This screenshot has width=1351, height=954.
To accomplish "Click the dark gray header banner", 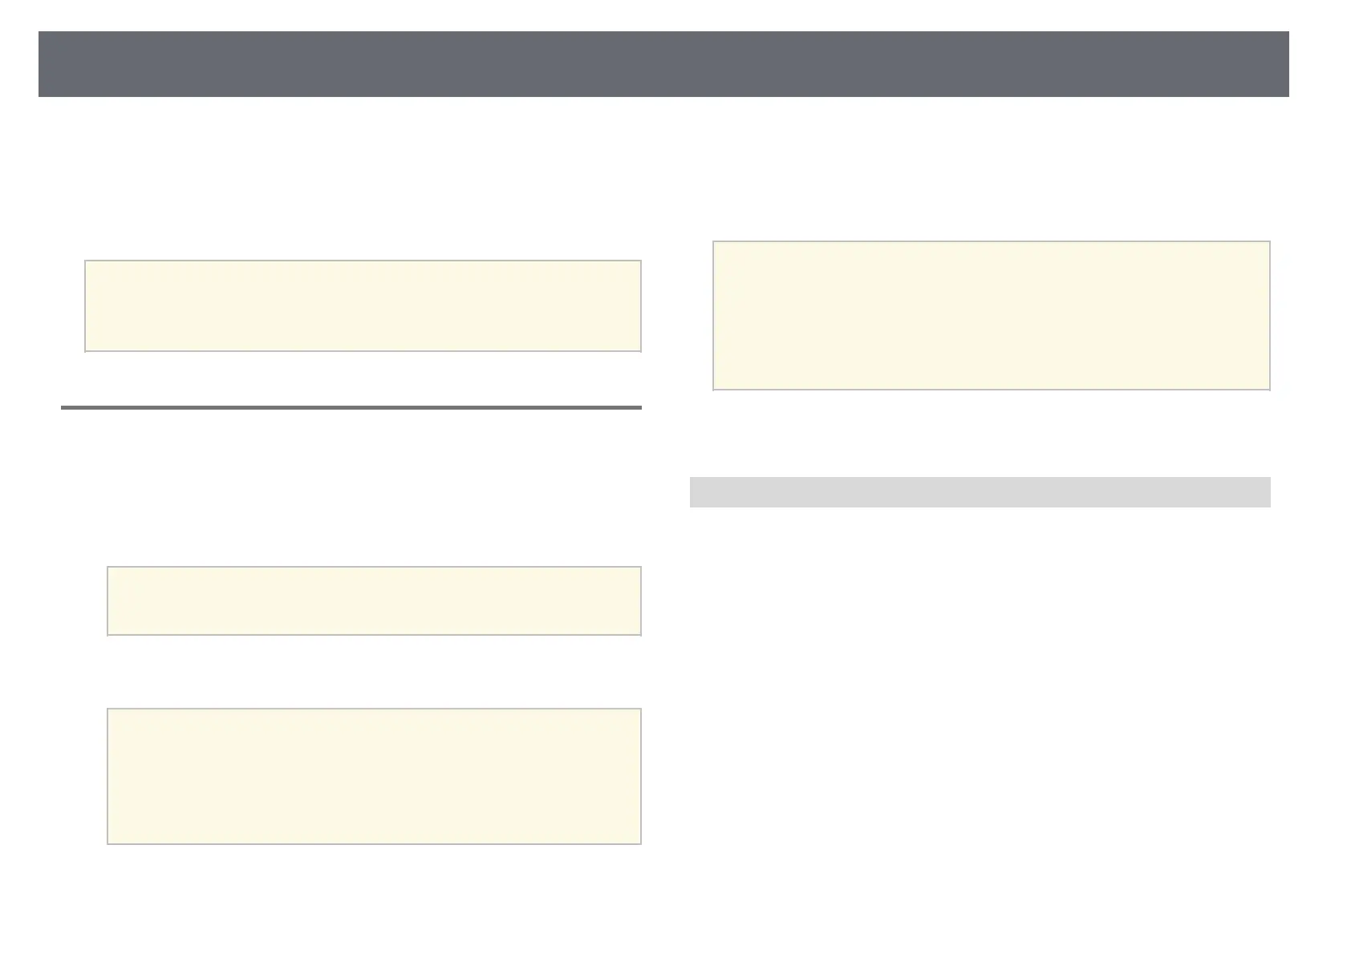I will click(663, 64).
